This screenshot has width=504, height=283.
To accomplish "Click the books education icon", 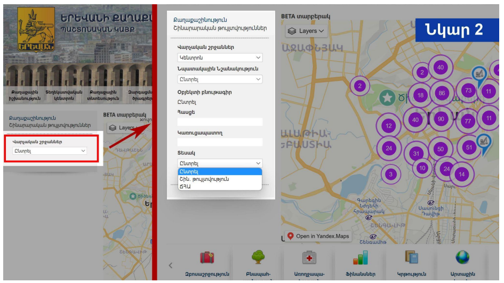I will [411, 257].
